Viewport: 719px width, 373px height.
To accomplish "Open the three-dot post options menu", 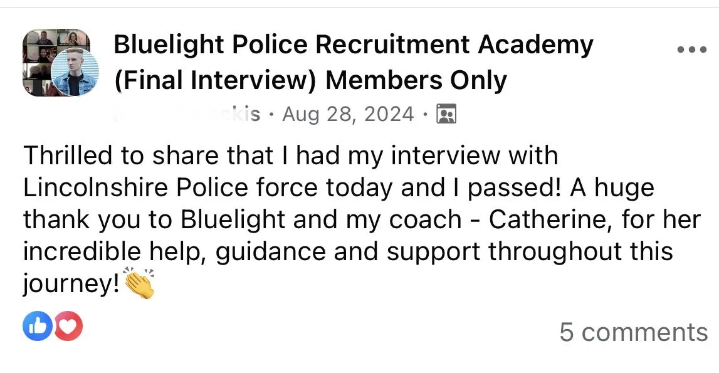I will (x=692, y=50).
